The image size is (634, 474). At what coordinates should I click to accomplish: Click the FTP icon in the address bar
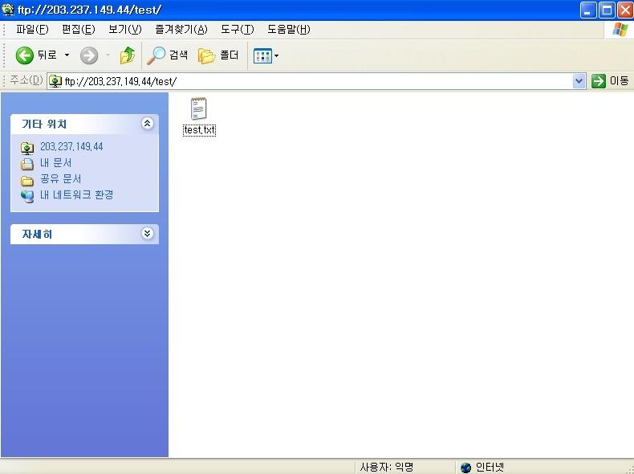(x=55, y=81)
